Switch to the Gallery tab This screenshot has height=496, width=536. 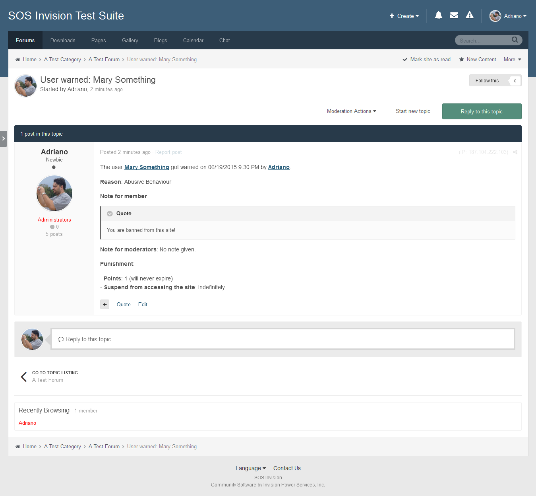[130, 41]
